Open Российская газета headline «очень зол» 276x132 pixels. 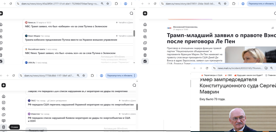click(x=70, y=53)
